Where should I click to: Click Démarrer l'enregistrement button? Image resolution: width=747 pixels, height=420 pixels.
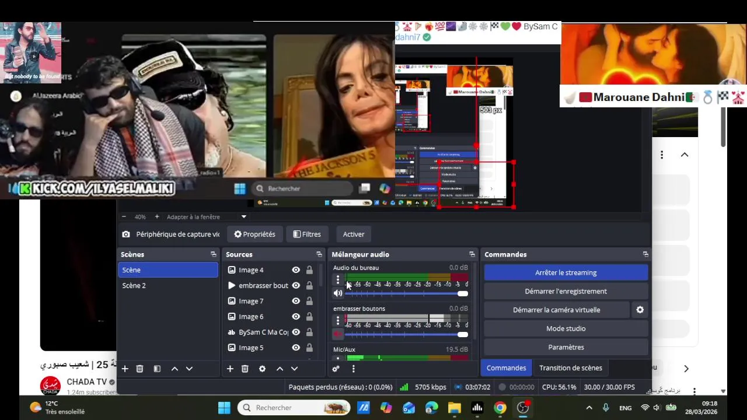[566, 291]
